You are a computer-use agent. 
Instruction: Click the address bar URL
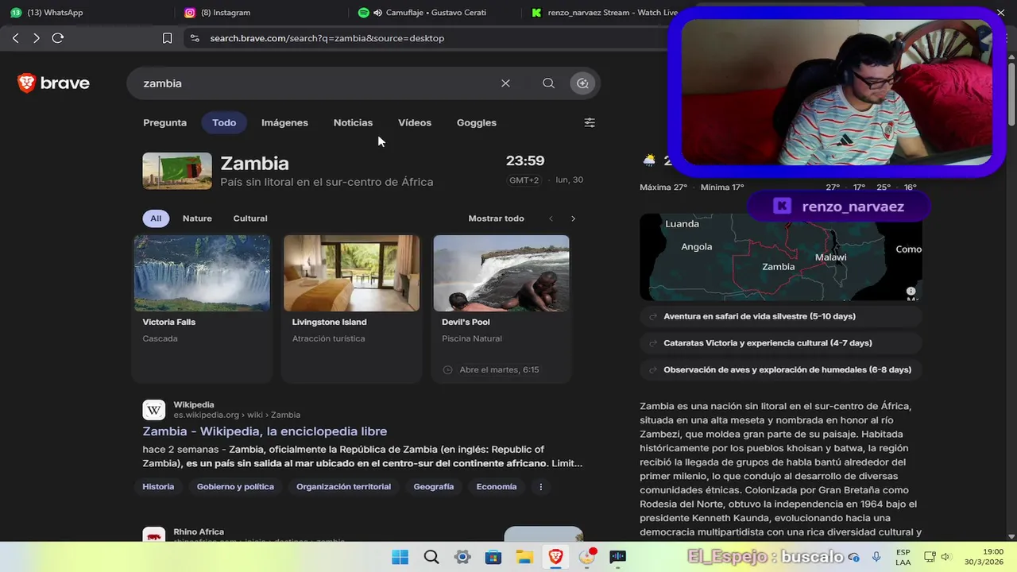[327, 38]
